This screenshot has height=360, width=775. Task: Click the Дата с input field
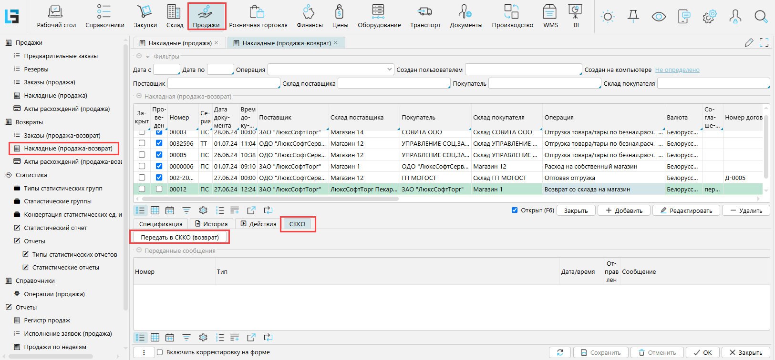coord(166,70)
